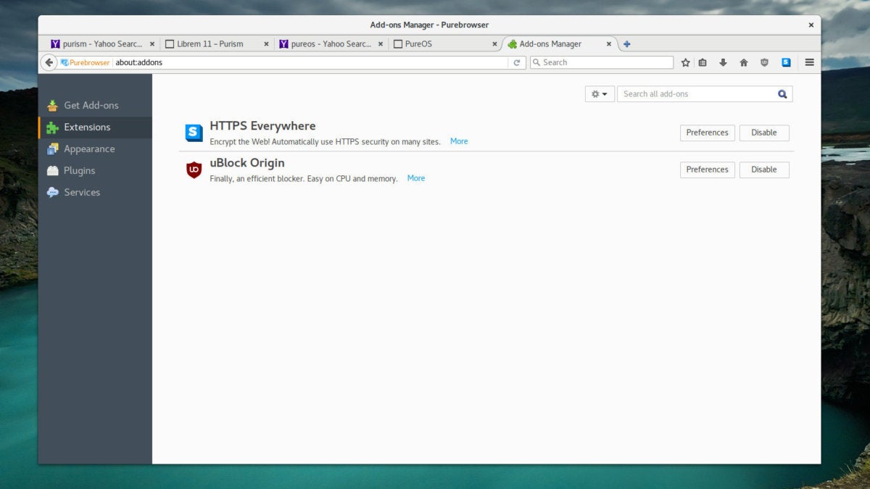Close the Purebrowser window
870x489 pixels.
coord(811,25)
